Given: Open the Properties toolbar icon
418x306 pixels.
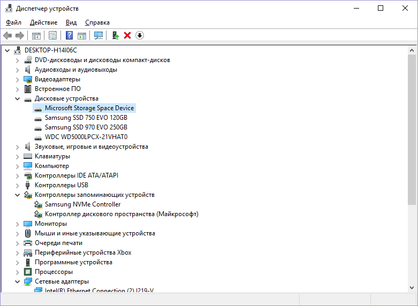Looking at the screenshot, I should pos(52,35).
